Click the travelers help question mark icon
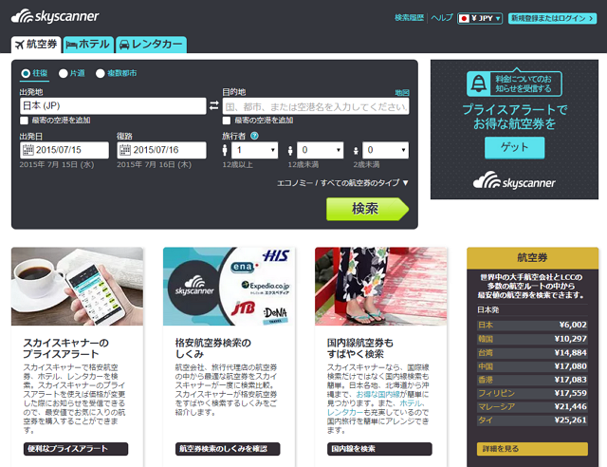 point(254,136)
